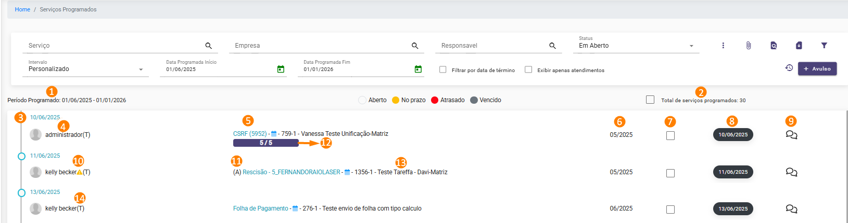Click into the Responsavel search field

click(492, 46)
